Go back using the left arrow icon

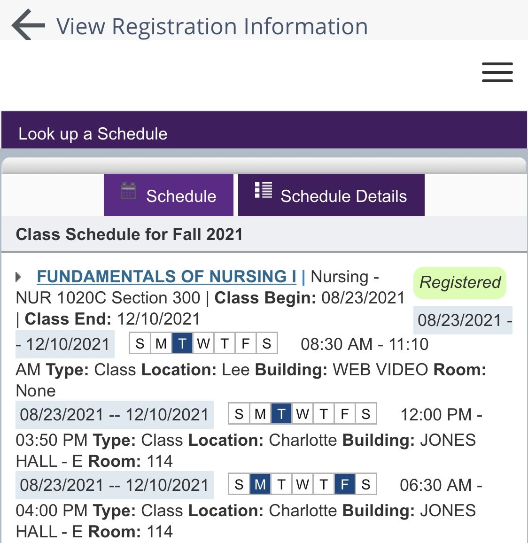tap(28, 24)
